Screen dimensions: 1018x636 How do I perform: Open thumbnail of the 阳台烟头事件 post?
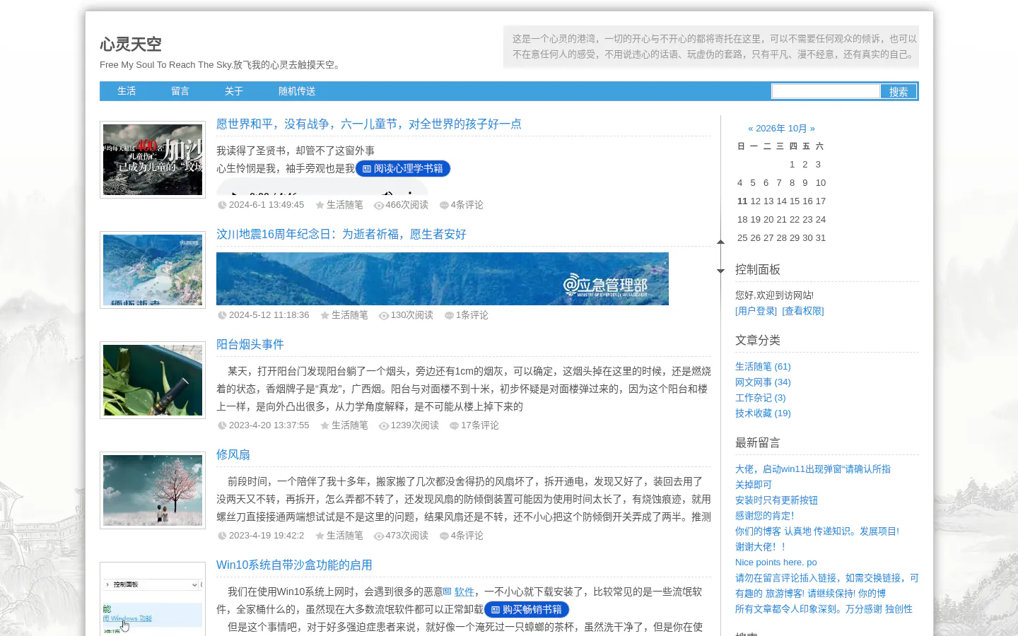[x=153, y=380]
